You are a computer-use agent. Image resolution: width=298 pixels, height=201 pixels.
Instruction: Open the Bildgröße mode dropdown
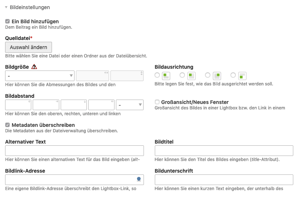[40, 76]
